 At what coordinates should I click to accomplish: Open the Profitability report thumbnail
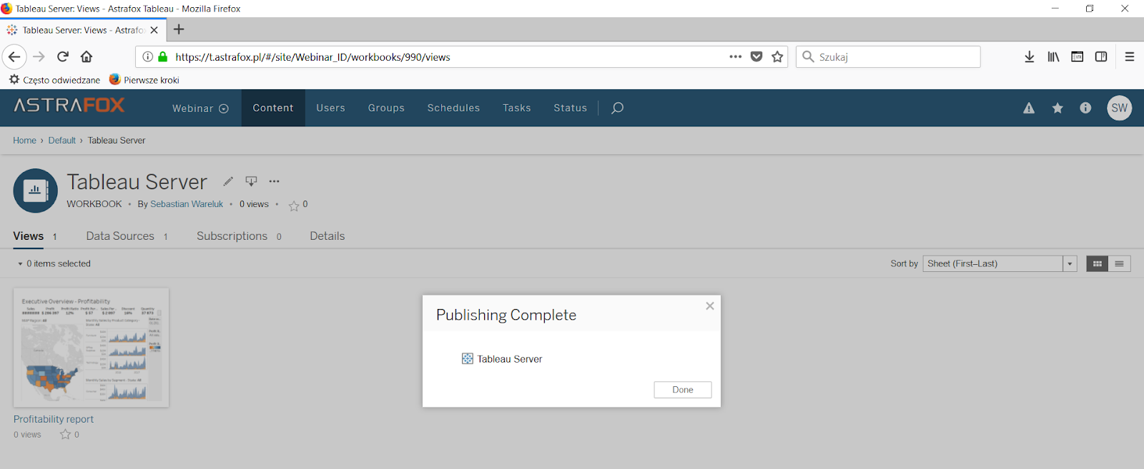click(x=91, y=348)
